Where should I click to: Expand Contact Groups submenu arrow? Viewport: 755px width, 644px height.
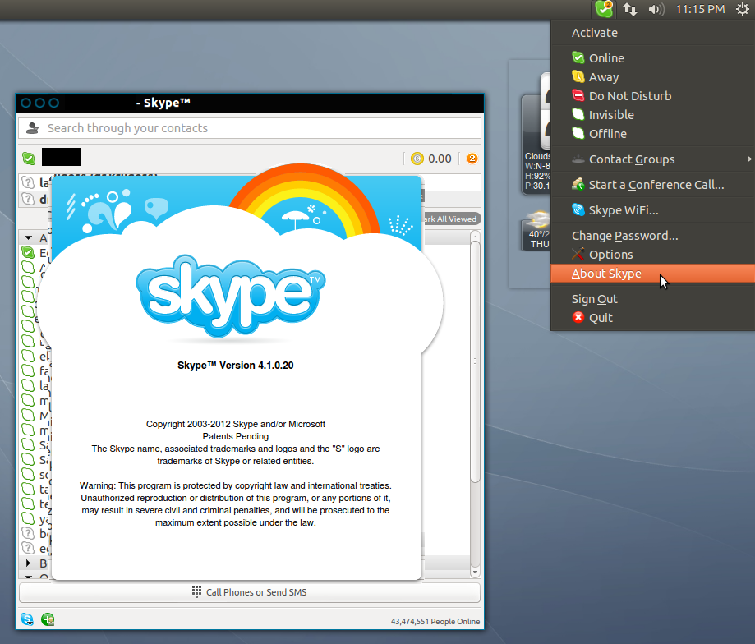tap(748, 159)
